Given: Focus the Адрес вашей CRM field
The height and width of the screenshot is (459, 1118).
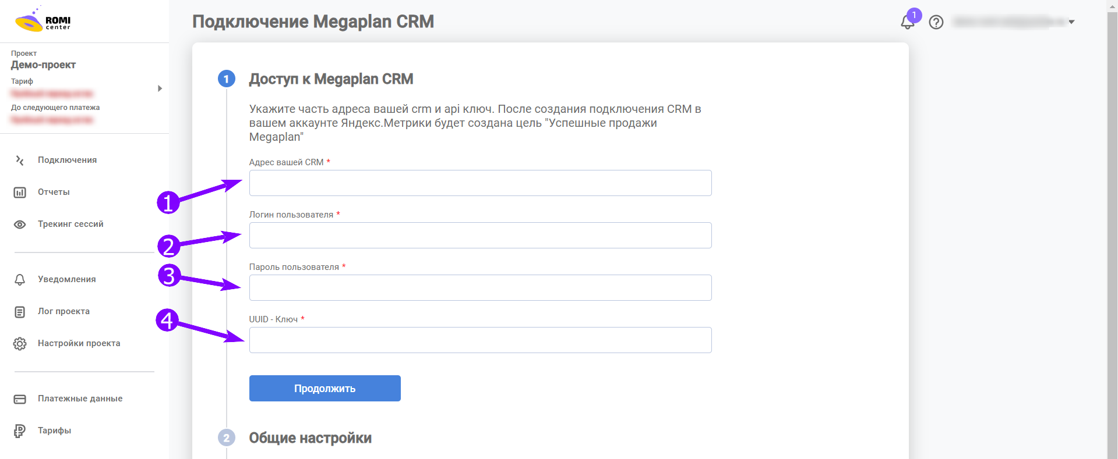Looking at the screenshot, I should (481, 183).
